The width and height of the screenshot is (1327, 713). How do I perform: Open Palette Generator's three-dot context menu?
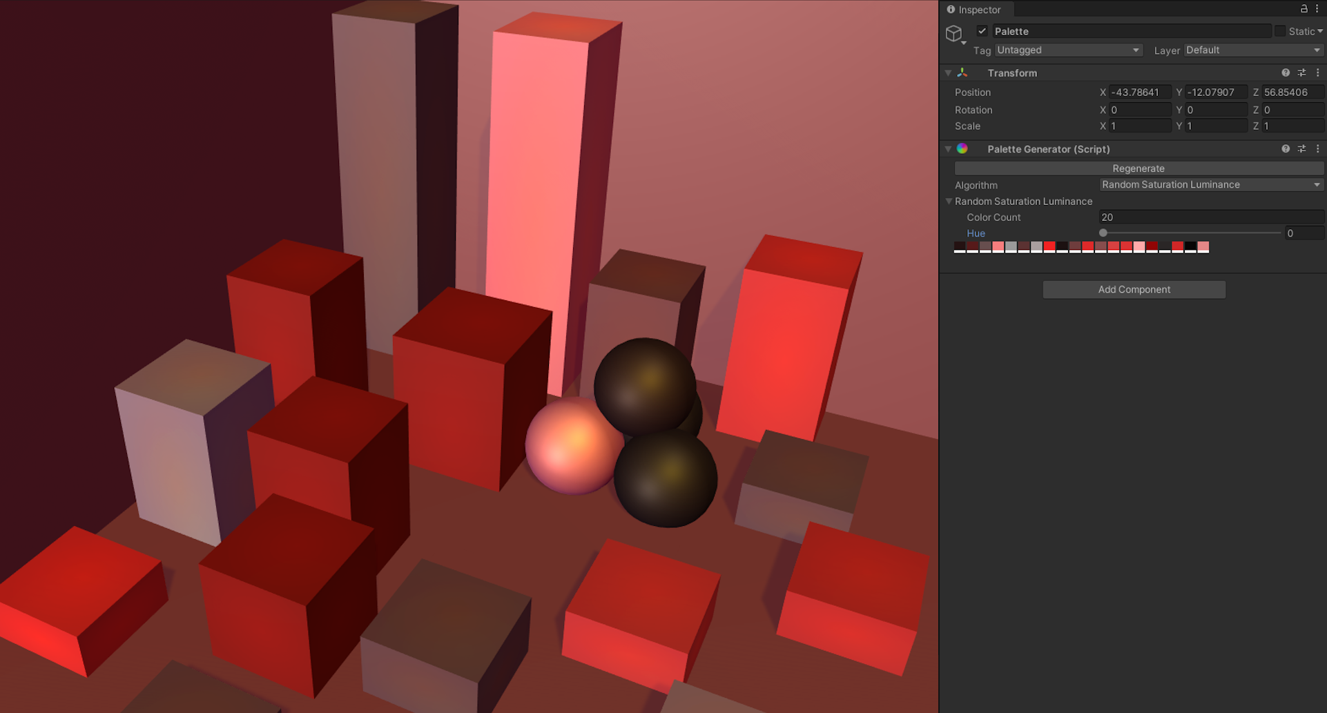[1317, 148]
